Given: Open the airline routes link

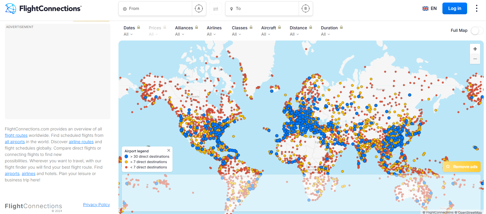Looking at the screenshot, I should [81, 142].
